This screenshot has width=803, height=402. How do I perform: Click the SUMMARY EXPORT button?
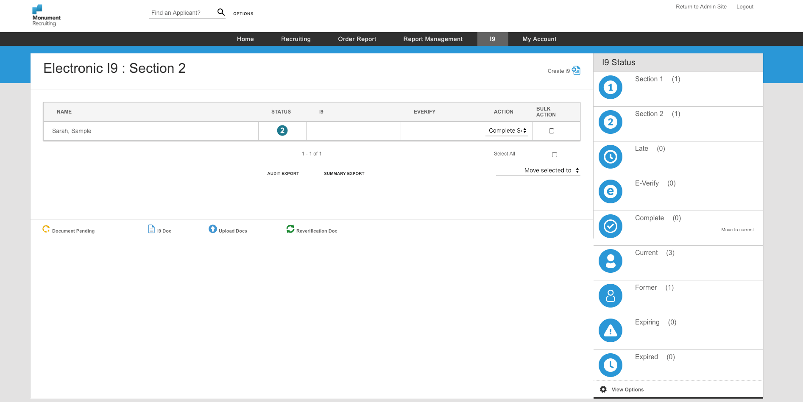tap(344, 173)
